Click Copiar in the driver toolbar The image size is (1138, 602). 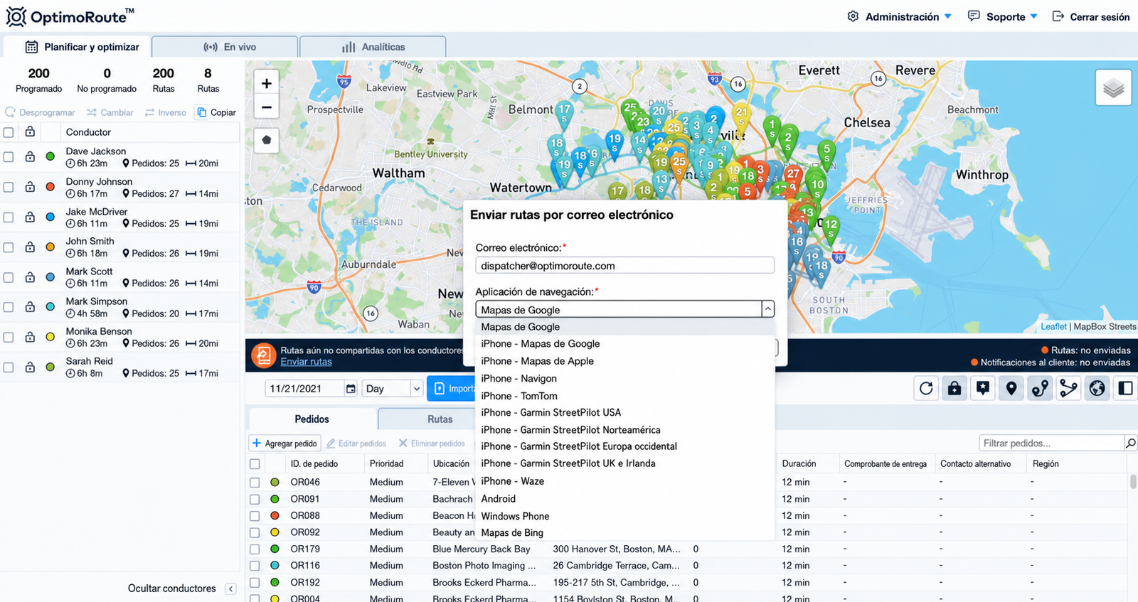(217, 112)
